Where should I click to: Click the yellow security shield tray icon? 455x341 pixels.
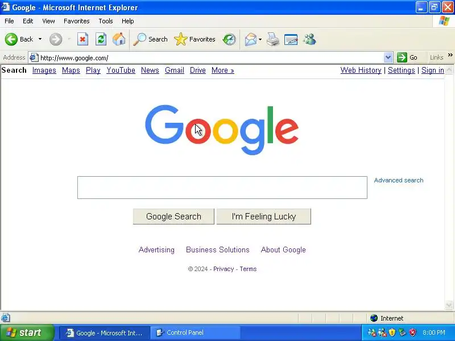tap(392, 332)
